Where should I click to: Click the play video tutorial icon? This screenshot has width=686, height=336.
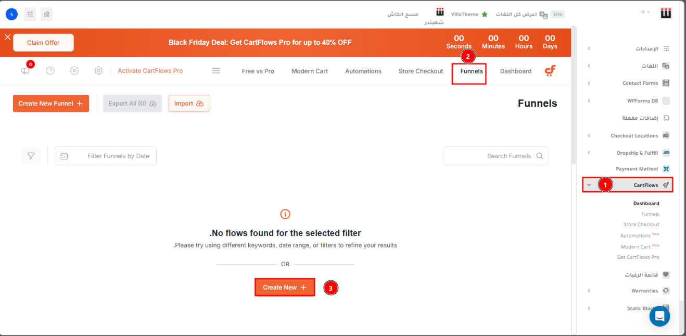click(x=74, y=71)
